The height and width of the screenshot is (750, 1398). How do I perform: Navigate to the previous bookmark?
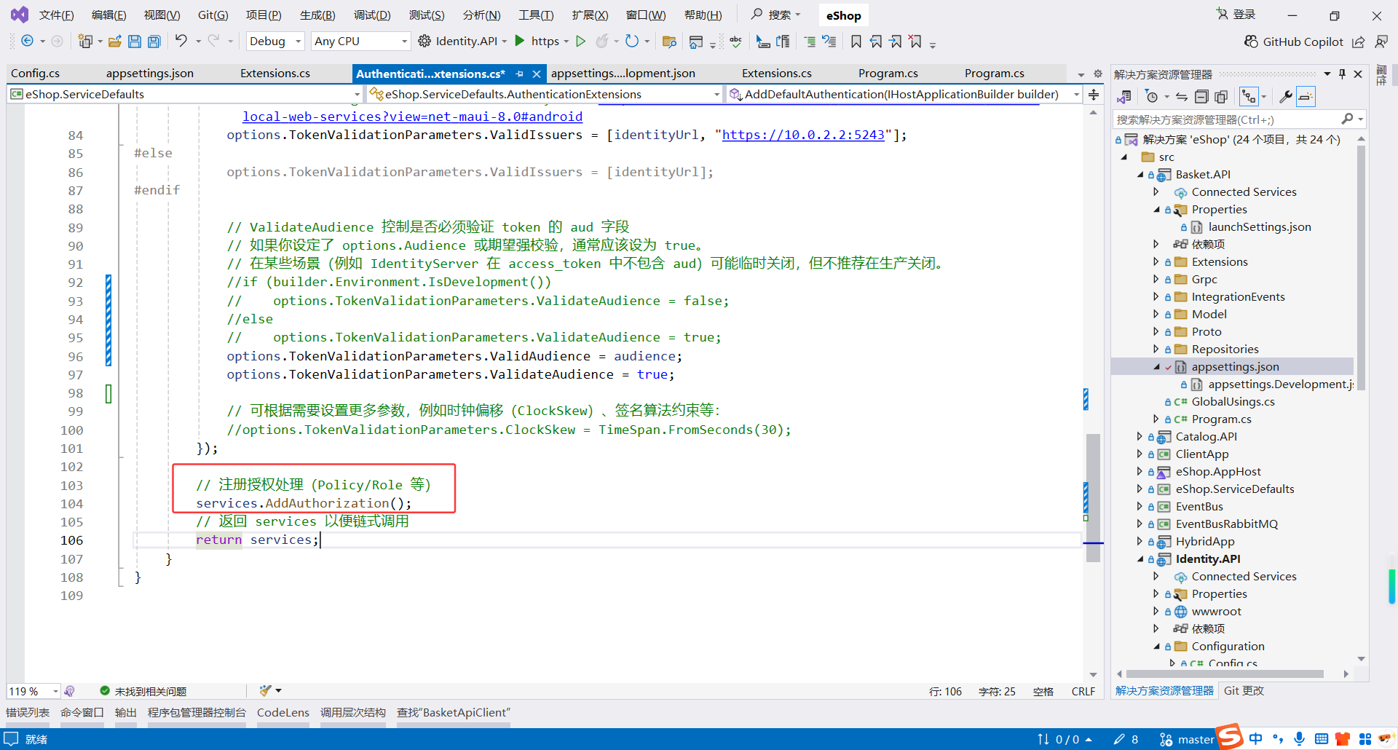click(876, 42)
